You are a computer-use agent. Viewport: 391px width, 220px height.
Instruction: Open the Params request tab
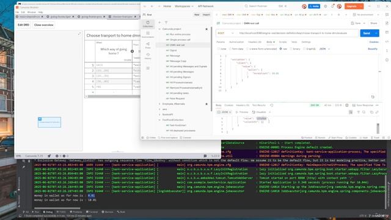point(221,42)
